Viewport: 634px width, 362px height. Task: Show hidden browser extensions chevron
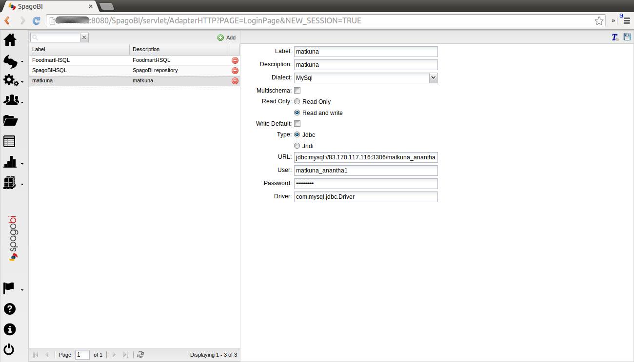point(614,20)
